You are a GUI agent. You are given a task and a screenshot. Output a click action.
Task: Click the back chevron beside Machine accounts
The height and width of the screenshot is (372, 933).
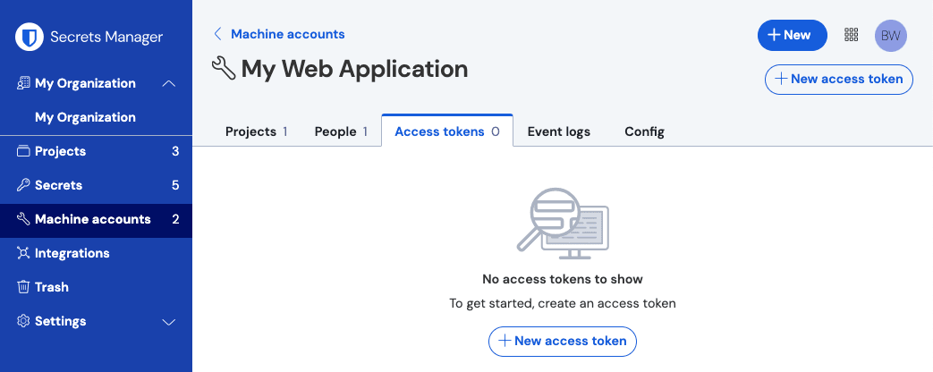pos(217,34)
